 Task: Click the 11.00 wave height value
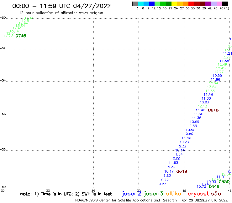pyautogui.click(x=206, y=98)
